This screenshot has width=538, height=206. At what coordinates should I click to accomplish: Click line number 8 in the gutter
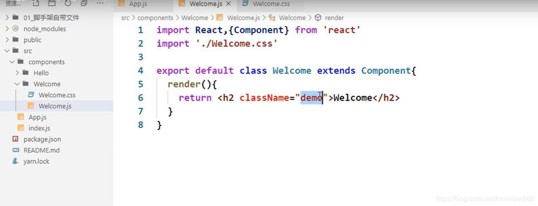tap(140, 125)
